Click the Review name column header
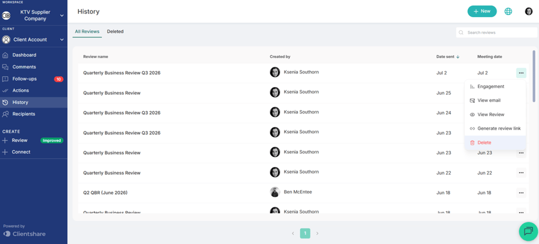 tap(95, 56)
